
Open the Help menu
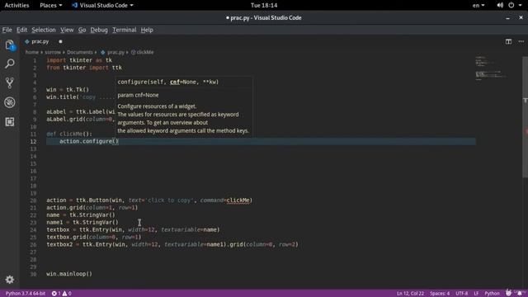point(147,30)
